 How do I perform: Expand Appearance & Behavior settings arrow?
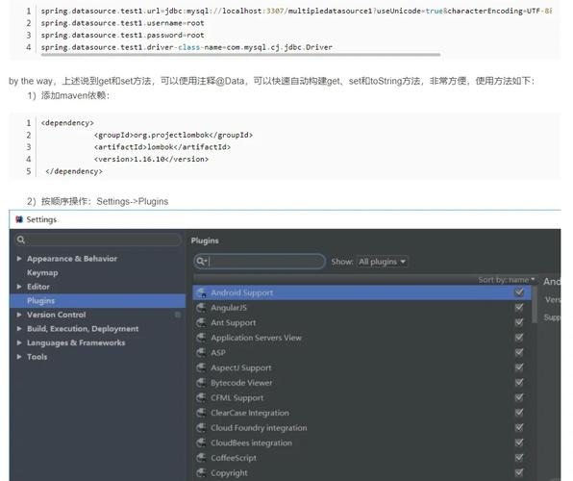19,259
